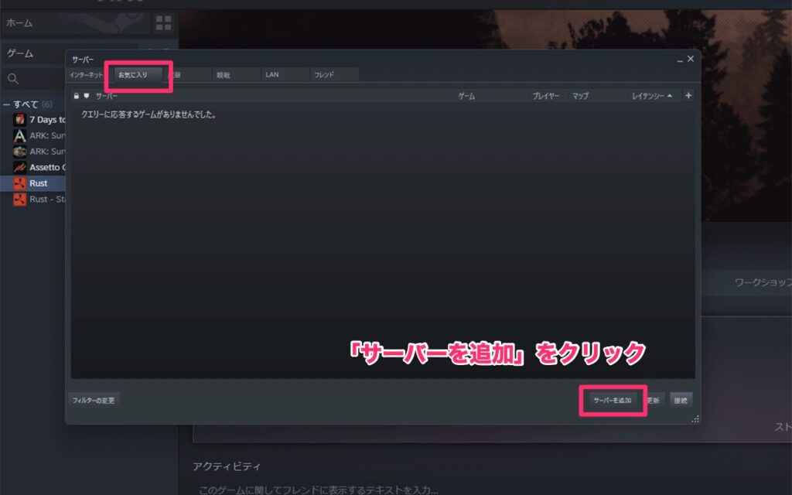Switch to the LAN tab
The image size is (792, 495).
[x=271, y=74]
